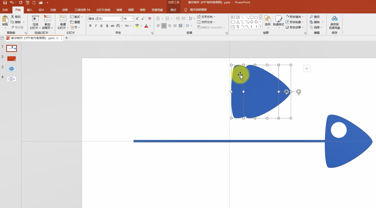Click the Find button in Editing group
The height and width of the screenshot is (208, 376).
[315, 17]
